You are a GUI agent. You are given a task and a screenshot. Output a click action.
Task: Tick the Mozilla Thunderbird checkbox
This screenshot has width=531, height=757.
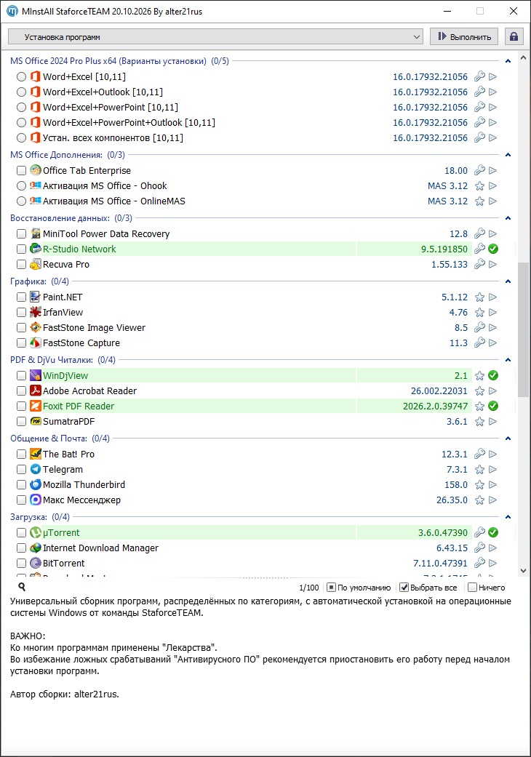pyautogui.click(x=21, y=485)
